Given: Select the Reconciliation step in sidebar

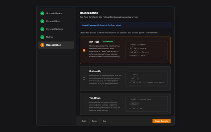Looking at the screenshot, I should click(56, 45).
